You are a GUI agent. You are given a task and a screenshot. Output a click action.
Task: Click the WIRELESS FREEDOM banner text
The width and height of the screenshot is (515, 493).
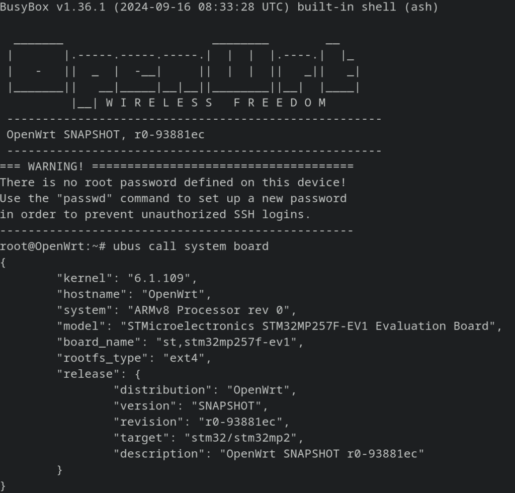(216, 103)
